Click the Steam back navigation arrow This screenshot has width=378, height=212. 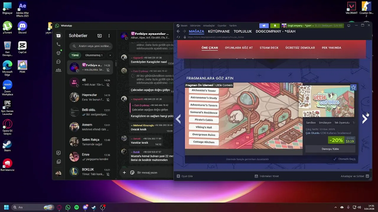tap(178, 31)
